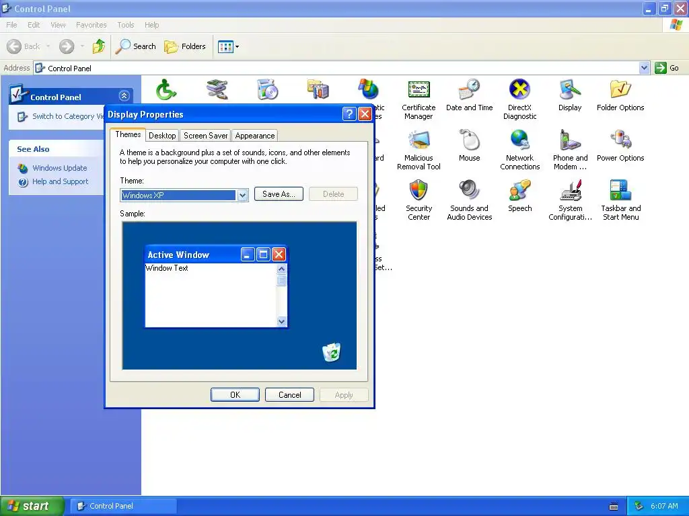Click the tray icon beside the clock
The width and height of the screenshot is (689, 516).
click(x=639, y=506)
